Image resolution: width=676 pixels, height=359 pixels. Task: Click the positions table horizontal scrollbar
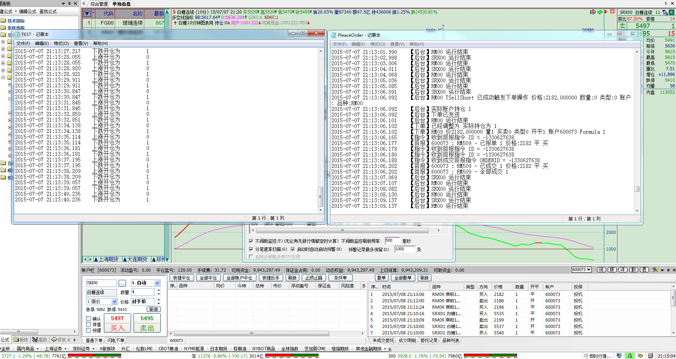[251, 333]
